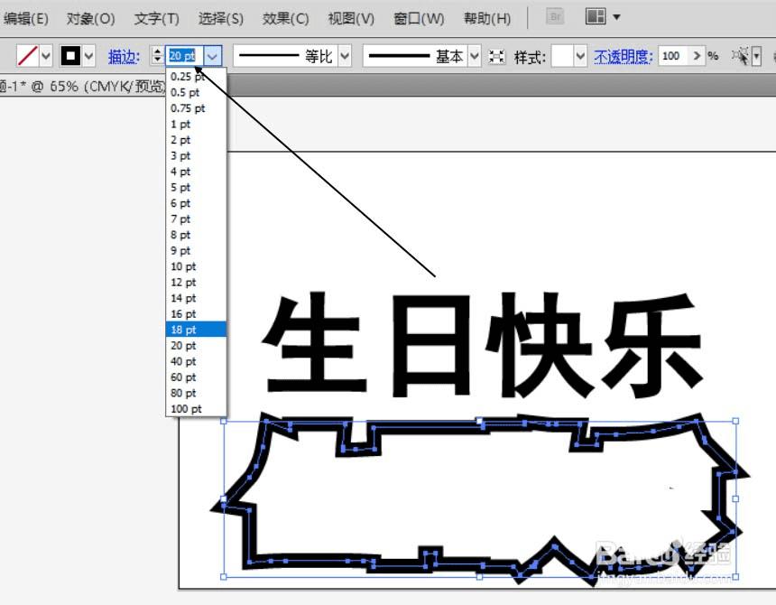
Task: Open the 对象(O) menu
Action: point(90,19)
